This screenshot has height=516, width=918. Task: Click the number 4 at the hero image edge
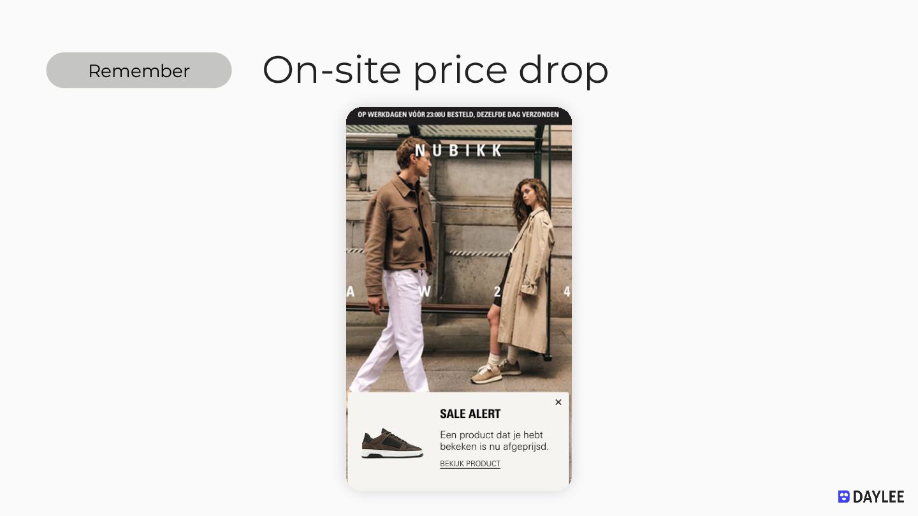(x=567, y=292)
